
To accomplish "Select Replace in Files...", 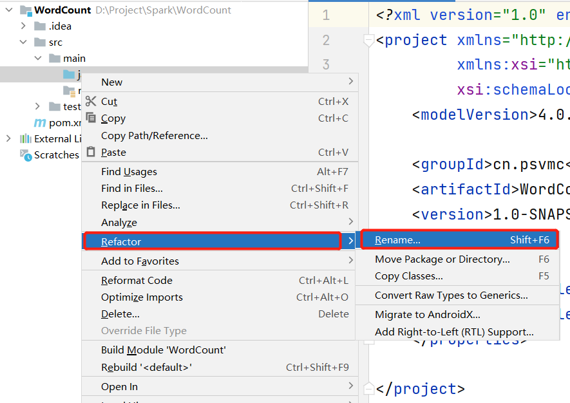I will [x=220, y=205].
